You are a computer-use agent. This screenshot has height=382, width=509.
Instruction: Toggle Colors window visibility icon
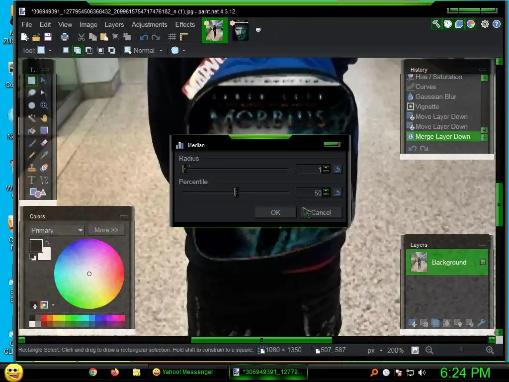click(471, 24)
